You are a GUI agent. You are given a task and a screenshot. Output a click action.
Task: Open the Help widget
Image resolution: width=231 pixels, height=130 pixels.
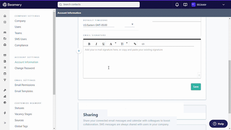[218, 124]
